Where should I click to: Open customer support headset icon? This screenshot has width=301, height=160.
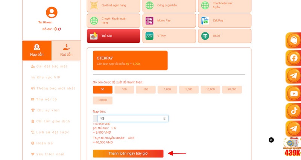click(293, 41)
